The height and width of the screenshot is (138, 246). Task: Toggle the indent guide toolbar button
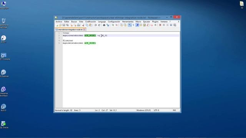click(x=137, y=25)
